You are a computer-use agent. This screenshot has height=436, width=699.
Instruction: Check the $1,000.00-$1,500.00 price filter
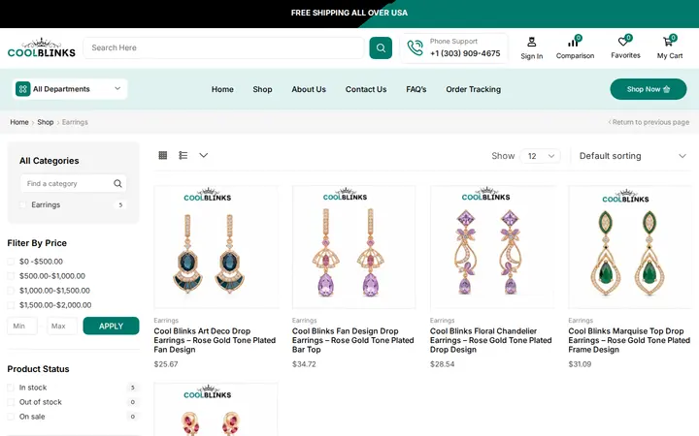(x=11, y=291)
